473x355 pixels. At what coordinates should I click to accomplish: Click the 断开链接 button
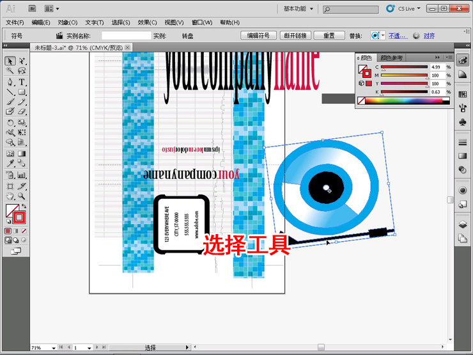(295, 36)
